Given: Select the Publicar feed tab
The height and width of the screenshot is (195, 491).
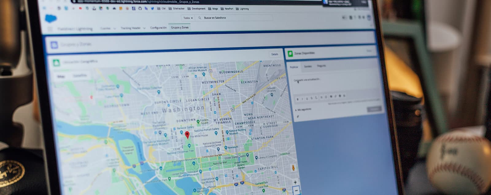Looking at the screenshot, I should (x=294, y=67).
